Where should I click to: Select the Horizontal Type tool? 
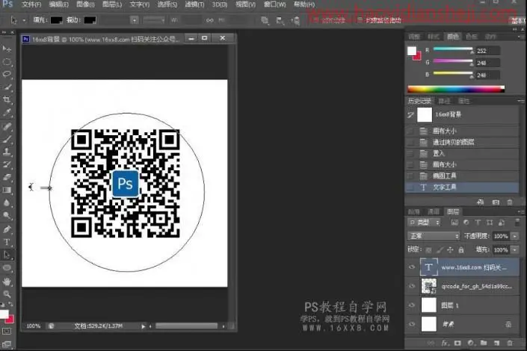(x=7, y=242)
